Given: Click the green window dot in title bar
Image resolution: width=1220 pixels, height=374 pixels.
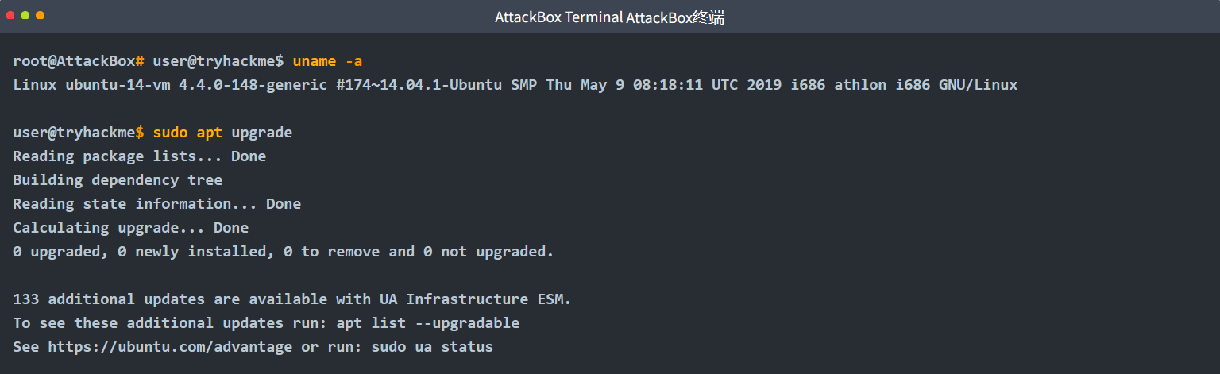Looking at the screenshot, I should coord(25,16).
